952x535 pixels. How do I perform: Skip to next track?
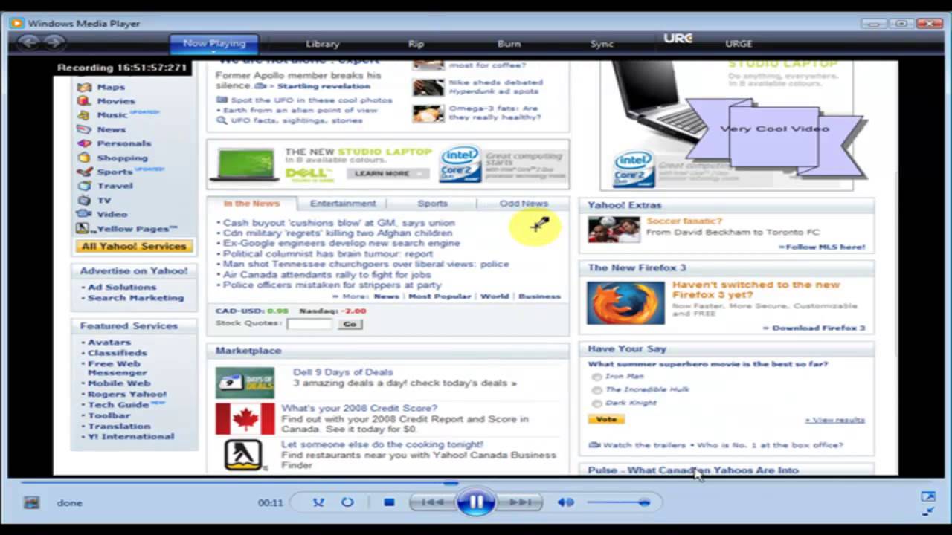519,502
